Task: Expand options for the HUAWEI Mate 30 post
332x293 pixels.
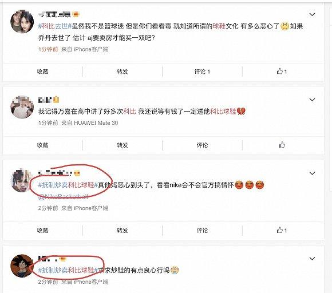Action: point(312,100)
